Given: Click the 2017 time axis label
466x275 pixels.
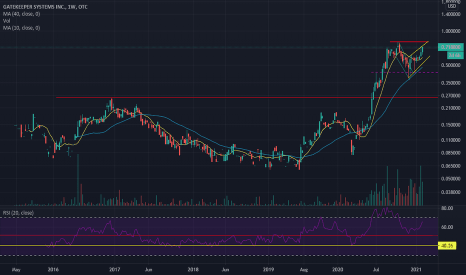Looking at the screenshot, I should click(x=114, y=269).
